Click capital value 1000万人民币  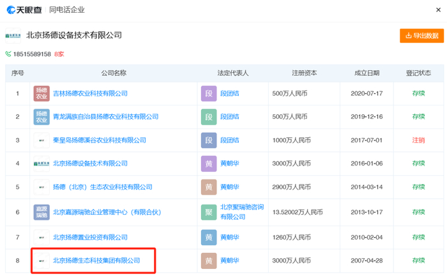click(291, 141)
